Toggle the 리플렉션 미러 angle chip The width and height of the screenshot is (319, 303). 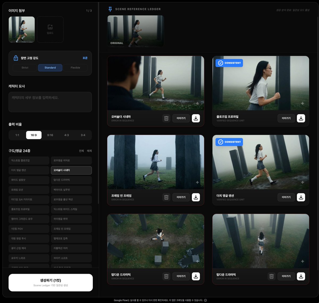coord(71,248)
